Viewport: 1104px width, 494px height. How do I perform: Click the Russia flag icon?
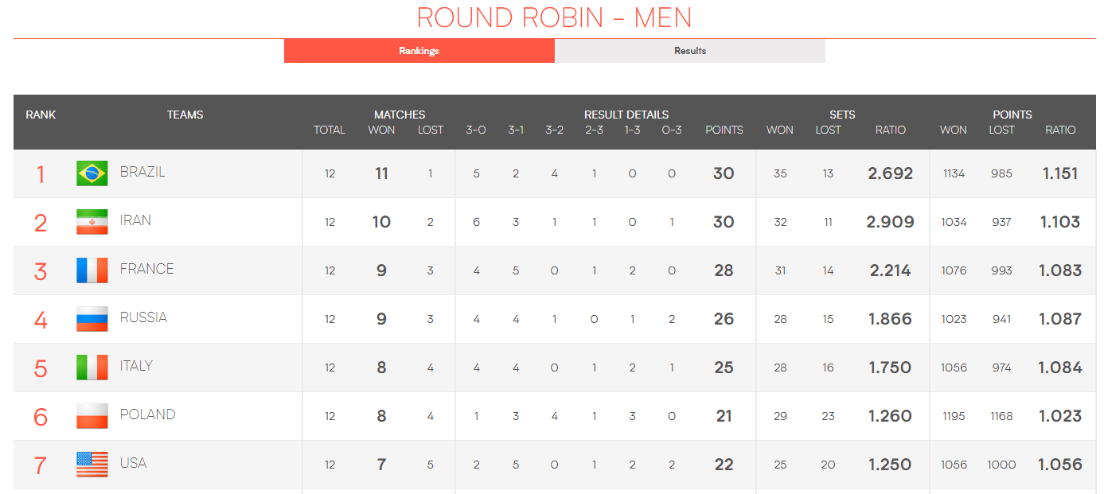point(92,319)
